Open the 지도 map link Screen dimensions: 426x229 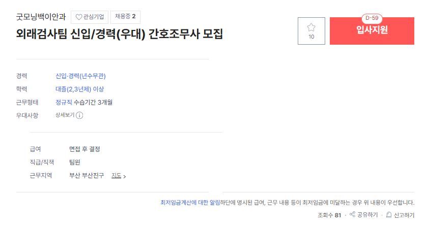click(x=116, y=176)
